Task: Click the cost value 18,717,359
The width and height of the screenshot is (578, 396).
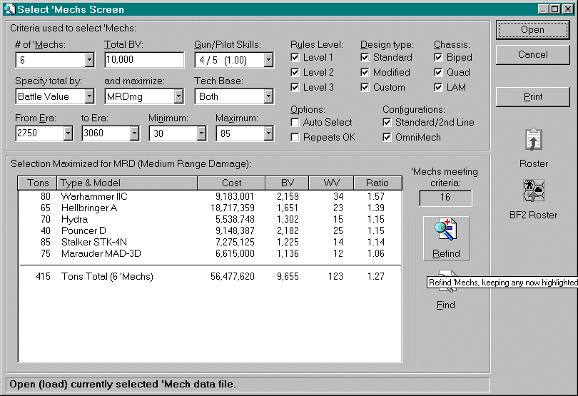Action: coord(232,208)
